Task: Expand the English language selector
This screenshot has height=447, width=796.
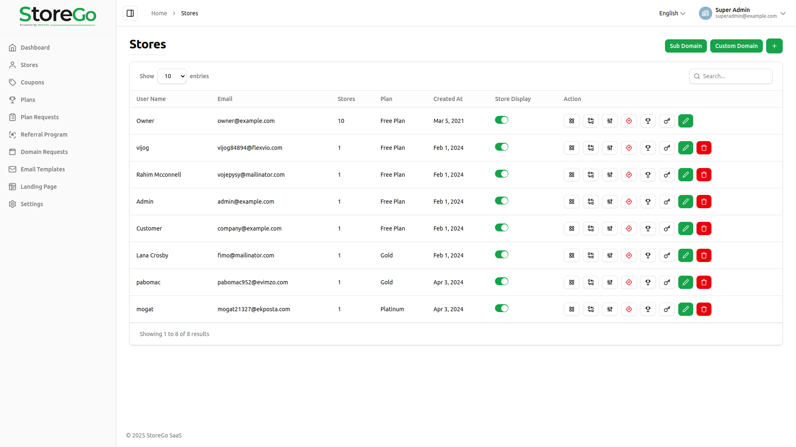Action: (x=672, y=13)
